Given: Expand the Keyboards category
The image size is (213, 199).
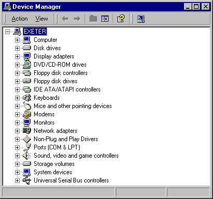Looking at the screenshot, I should pos(17,98).
